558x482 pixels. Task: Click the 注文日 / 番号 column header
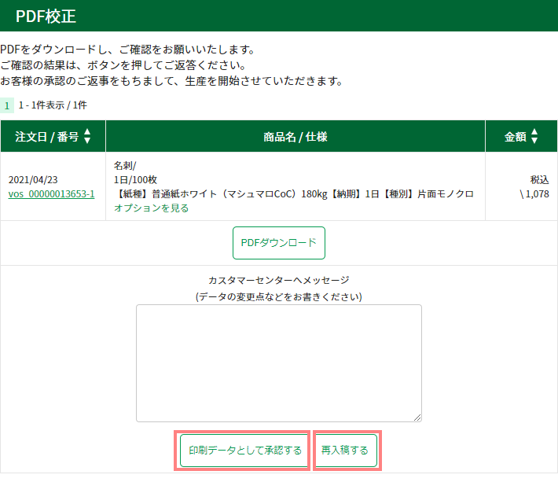pyautogui.click(x=46, y=137)
